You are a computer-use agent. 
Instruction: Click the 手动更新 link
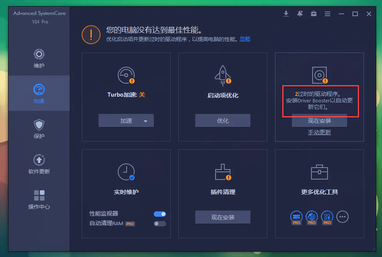[319, 132]
